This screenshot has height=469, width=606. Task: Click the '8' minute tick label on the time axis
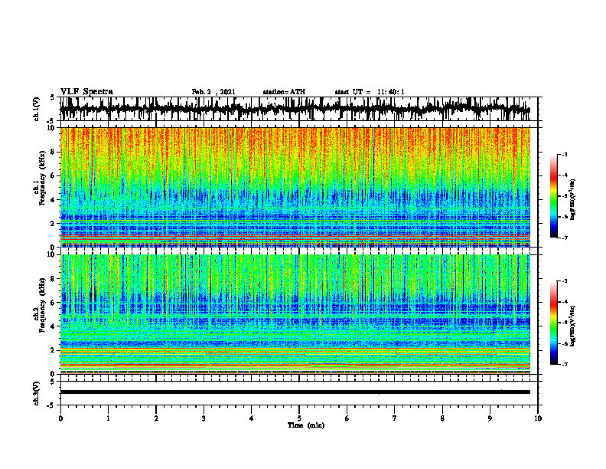pyautogui.click(x=442, y=418)
